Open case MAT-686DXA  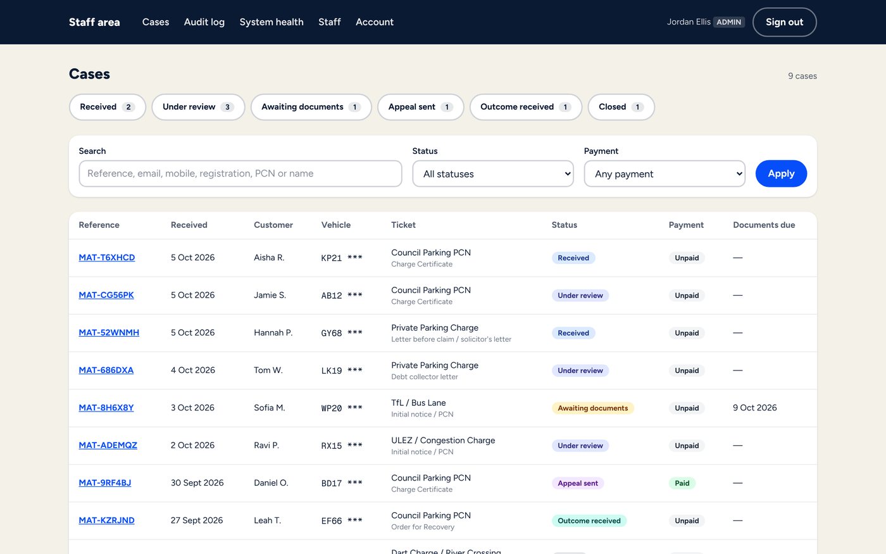(106, 370)
